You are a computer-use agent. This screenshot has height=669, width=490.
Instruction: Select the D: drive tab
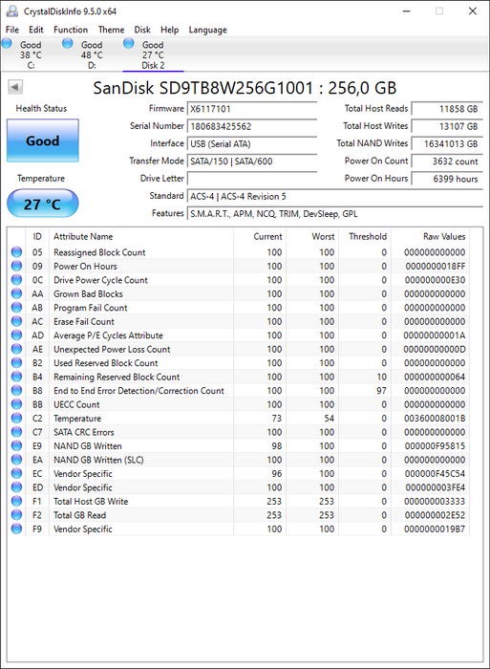tap(92, 54)
